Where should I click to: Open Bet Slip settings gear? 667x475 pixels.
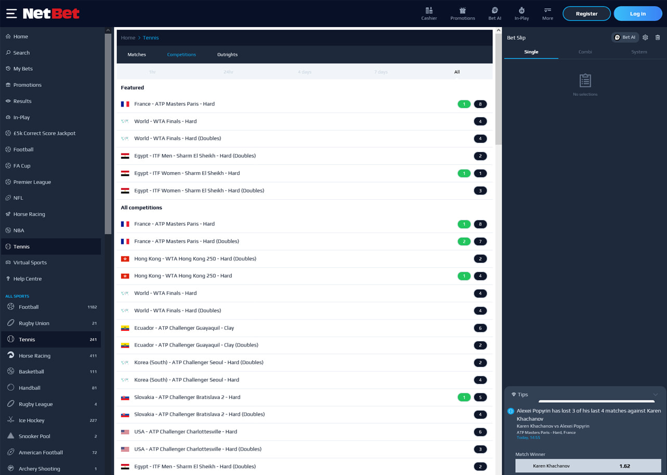(x=645, y=37)
